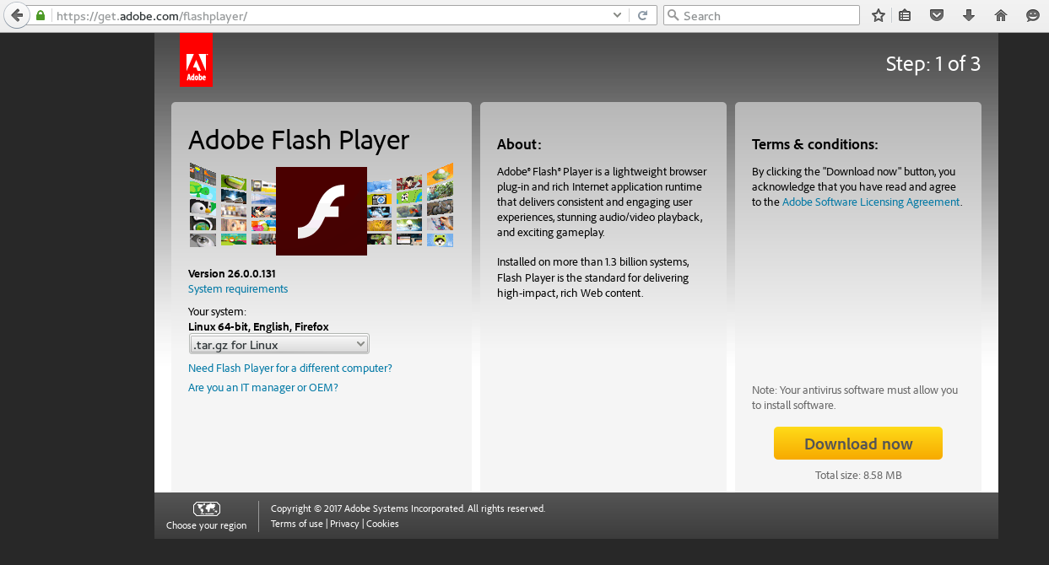Bookmark this page with the star icon
The image size is (1049, 565).
pos(879,15)
